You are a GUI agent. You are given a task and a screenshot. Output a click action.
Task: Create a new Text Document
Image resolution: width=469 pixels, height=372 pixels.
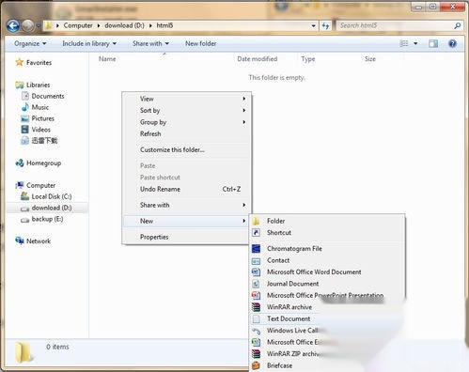[289, 318]
